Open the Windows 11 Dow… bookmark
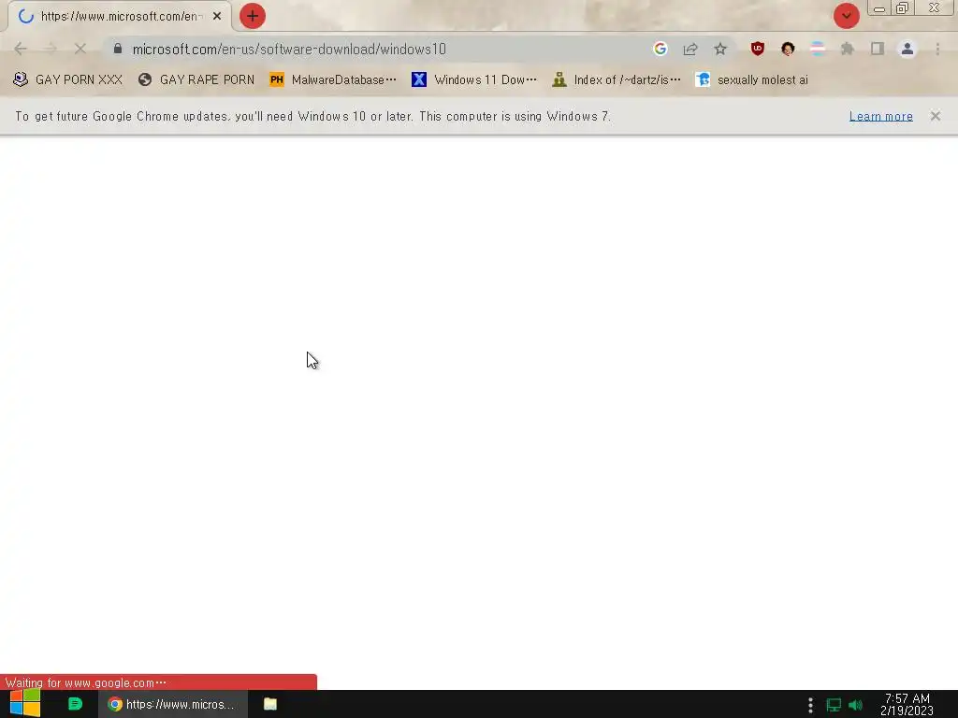 tap(474, 80)
